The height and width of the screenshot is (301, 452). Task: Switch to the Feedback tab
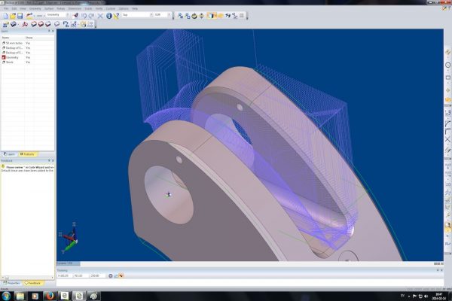pos(33,284)
